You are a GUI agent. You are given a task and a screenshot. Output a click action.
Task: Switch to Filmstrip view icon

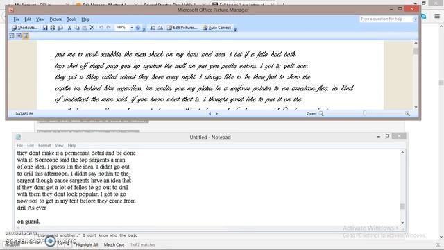19,36
